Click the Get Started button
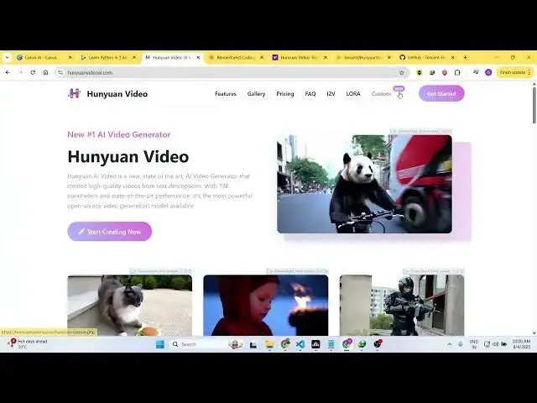This screenshot has height=403, width=537. point(441,93)
